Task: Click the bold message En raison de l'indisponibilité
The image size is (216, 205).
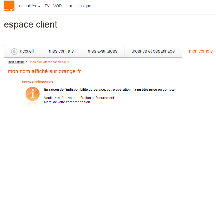Action: point(110,90)
